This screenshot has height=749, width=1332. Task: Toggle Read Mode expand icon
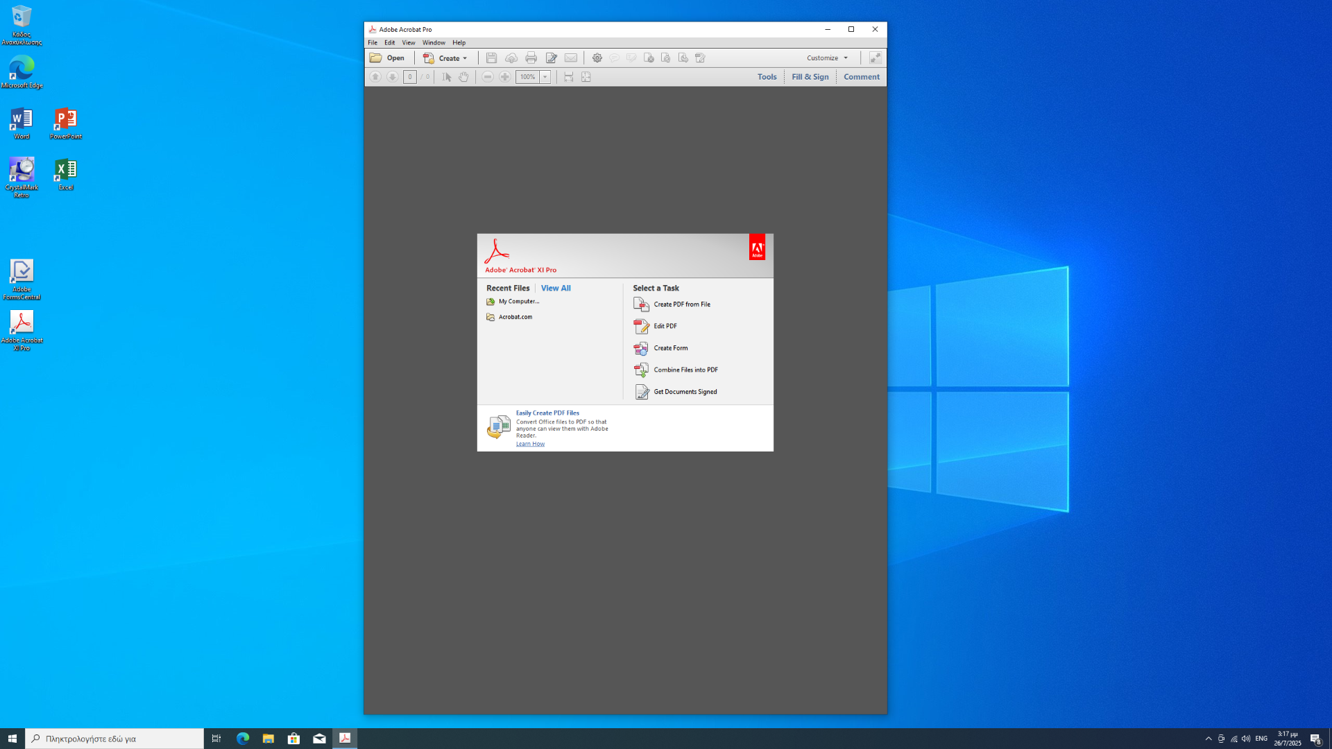click(x=876, y=58)
